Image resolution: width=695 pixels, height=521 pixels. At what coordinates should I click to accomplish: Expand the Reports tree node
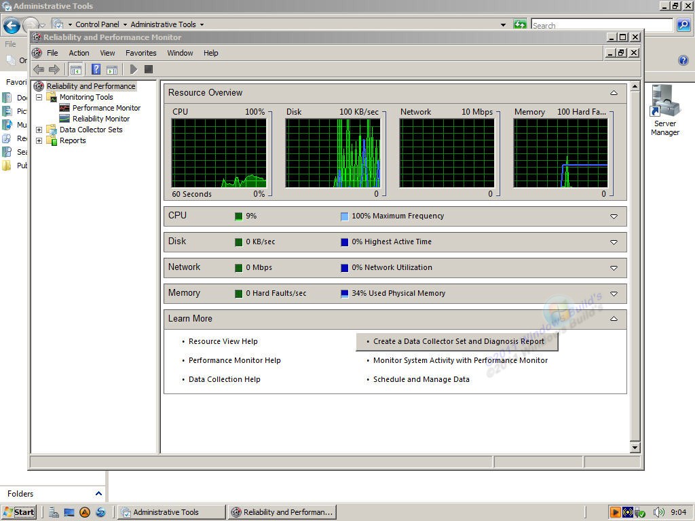coord(39,140)
